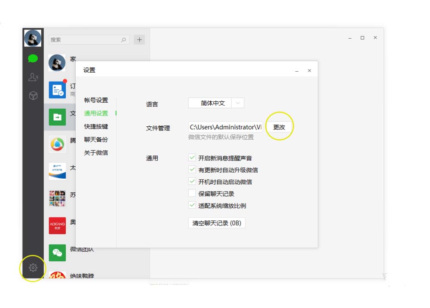The image size is (430, 308).
Task: Open the 聊天备份 settings section
Action: point(95,140)
